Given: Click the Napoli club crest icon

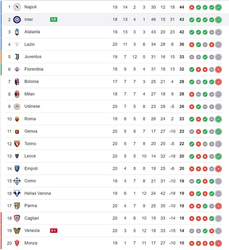Looking at the screenshot, I should 17,7.
